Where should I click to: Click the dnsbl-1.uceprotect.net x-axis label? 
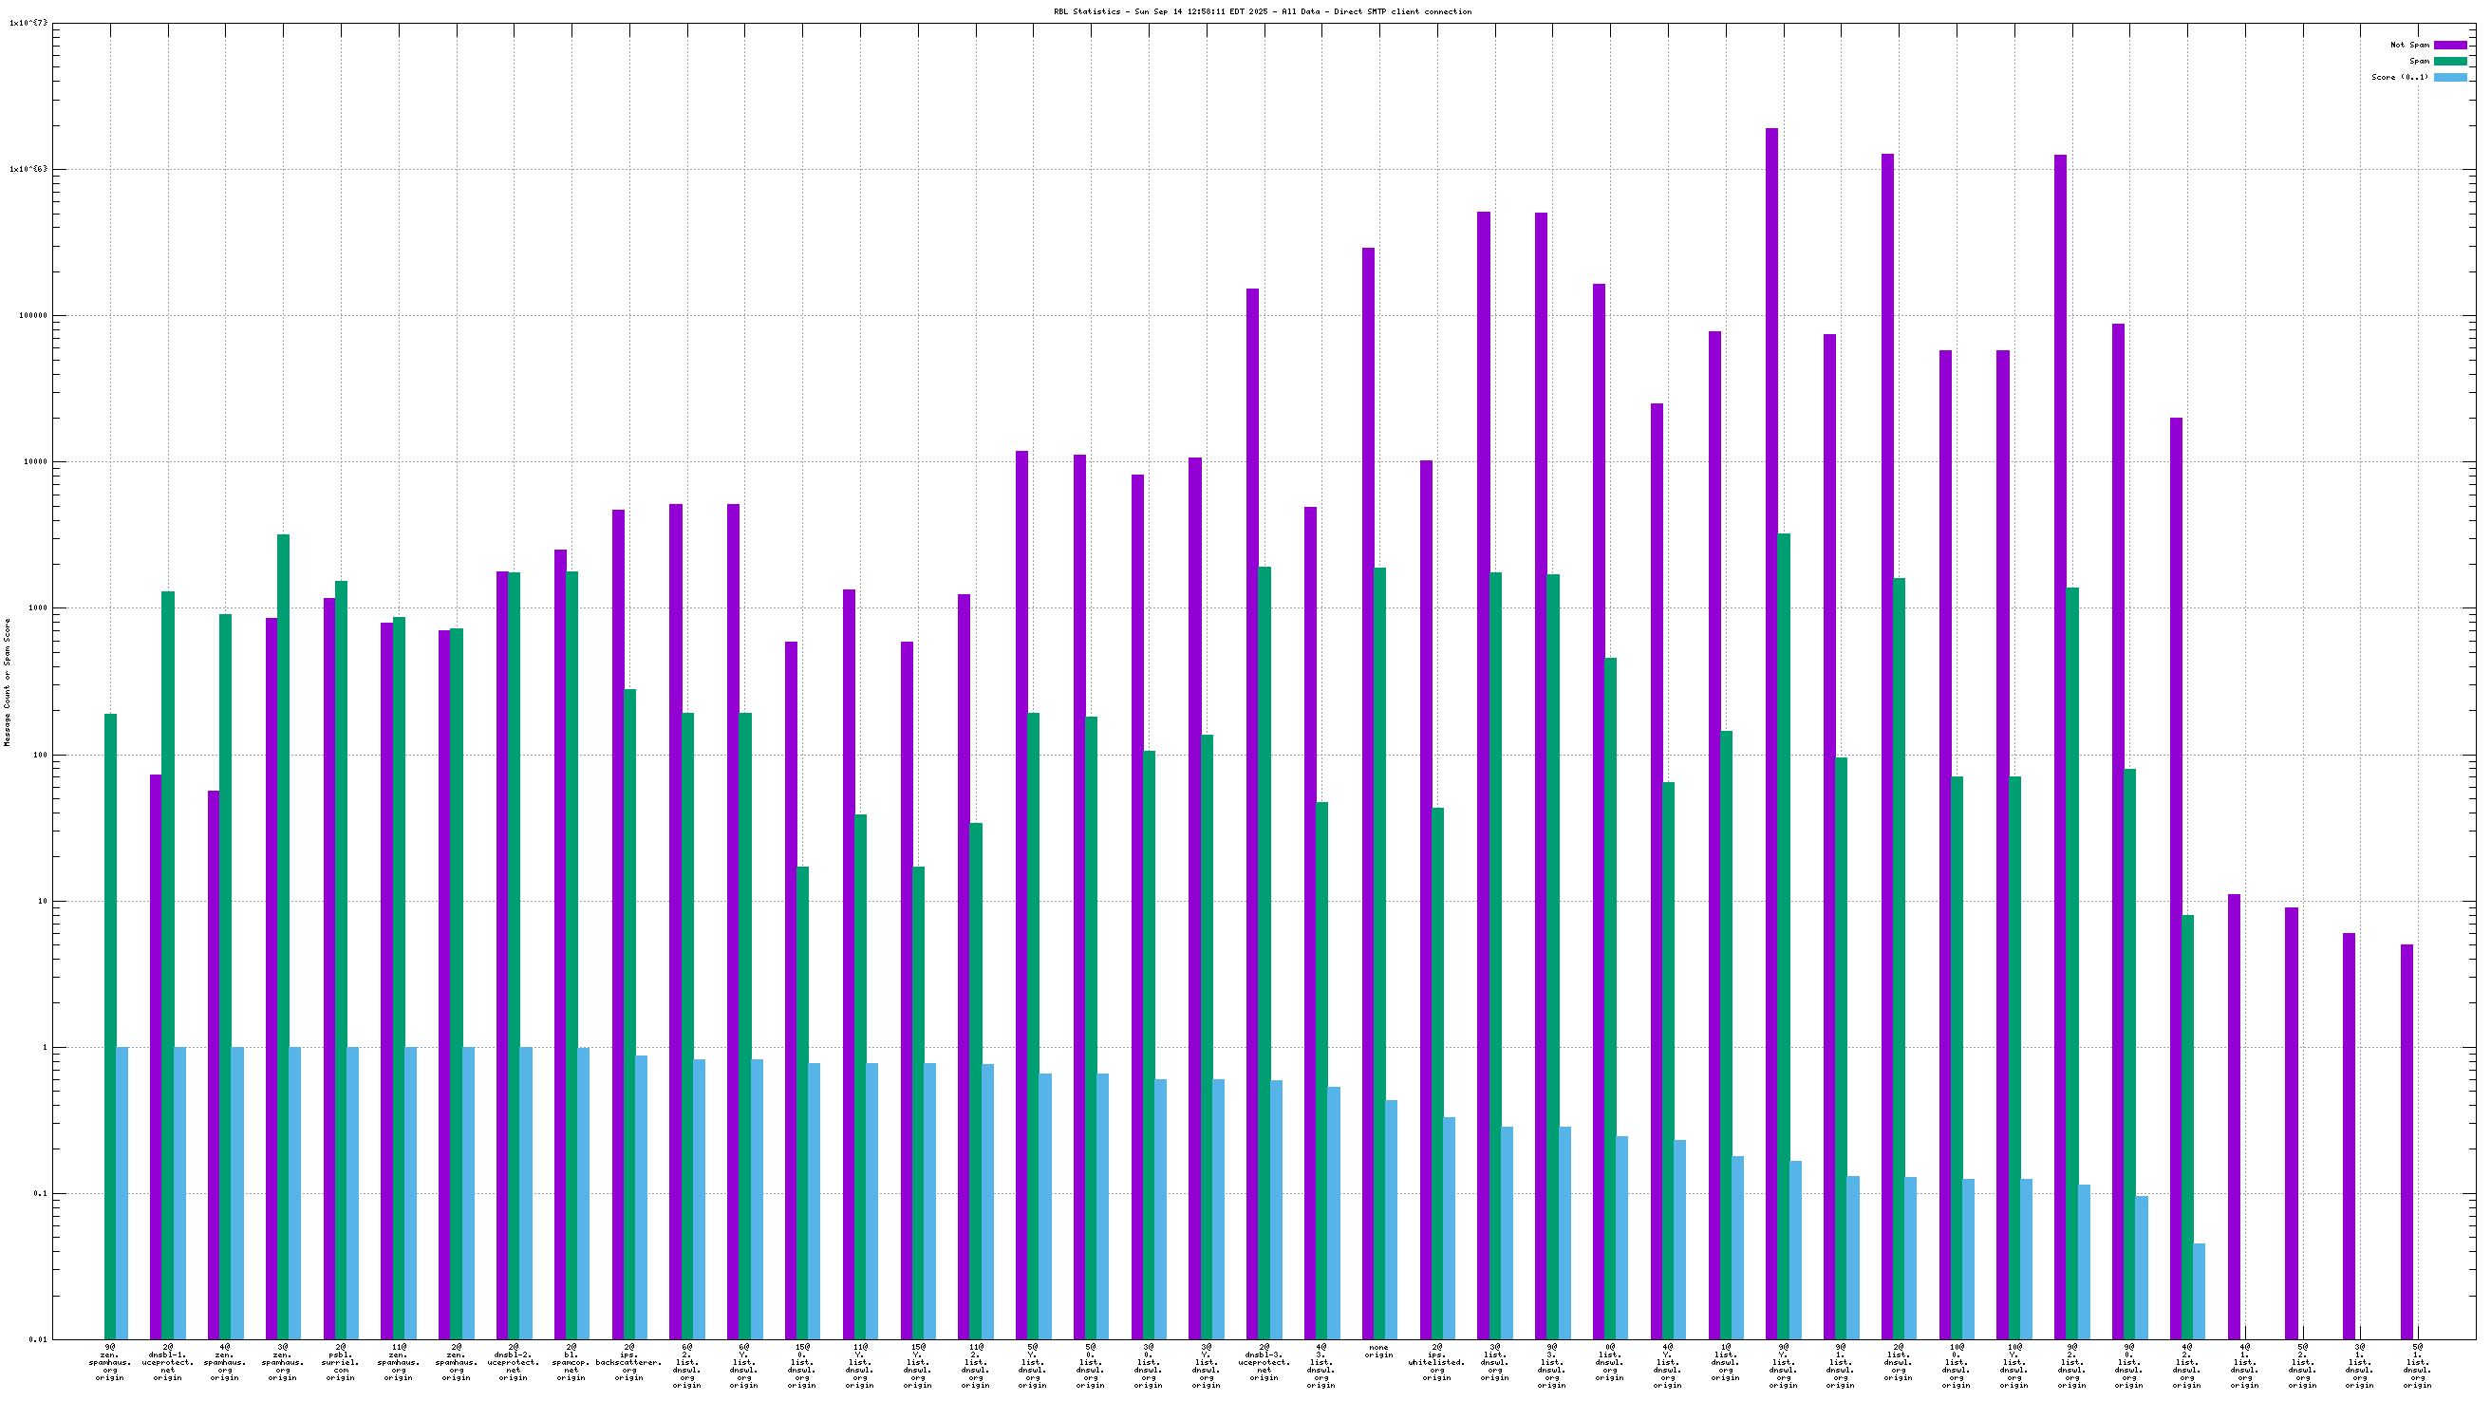click(167, 1362)
